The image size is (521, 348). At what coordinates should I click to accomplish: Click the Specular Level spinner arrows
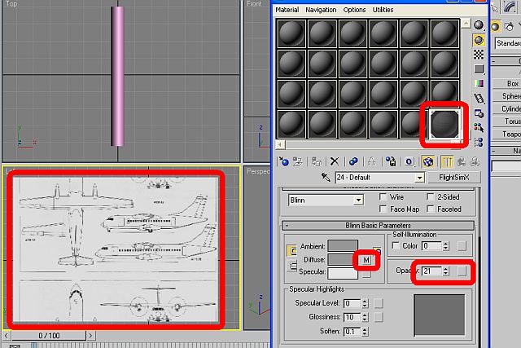click(365, 303)
